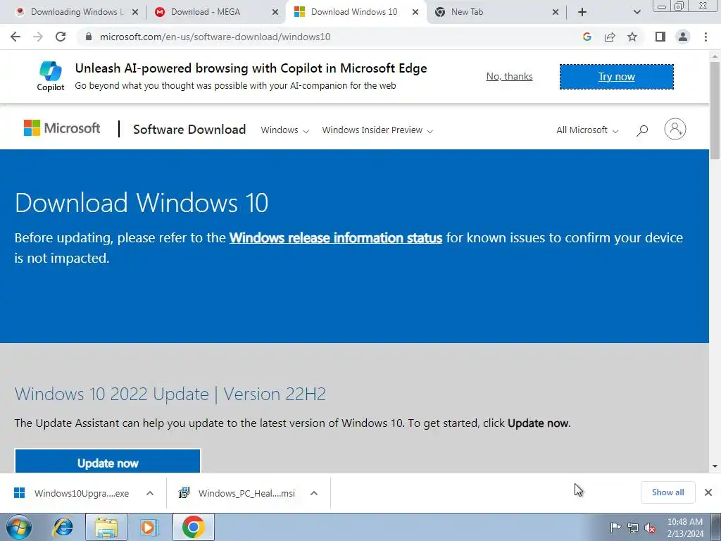Go back to previous page
Viewport: 721px width, 541px height.
pos(15,37)
